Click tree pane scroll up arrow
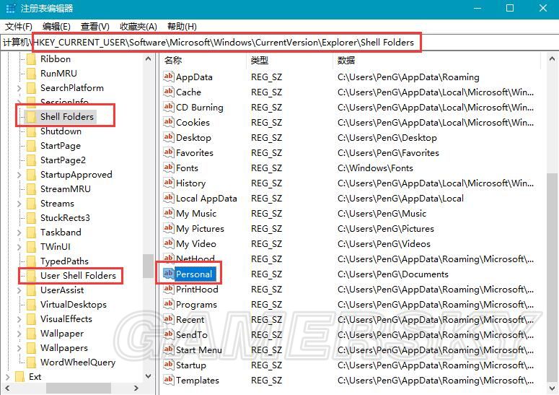 [149, 59]
